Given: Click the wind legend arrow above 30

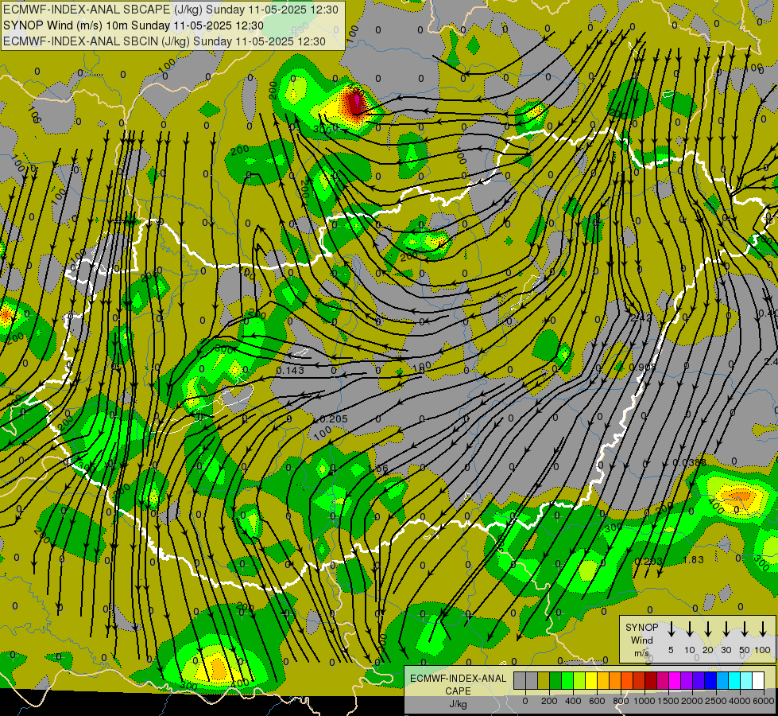Looking at the screenshot, I should coord(726,629).
